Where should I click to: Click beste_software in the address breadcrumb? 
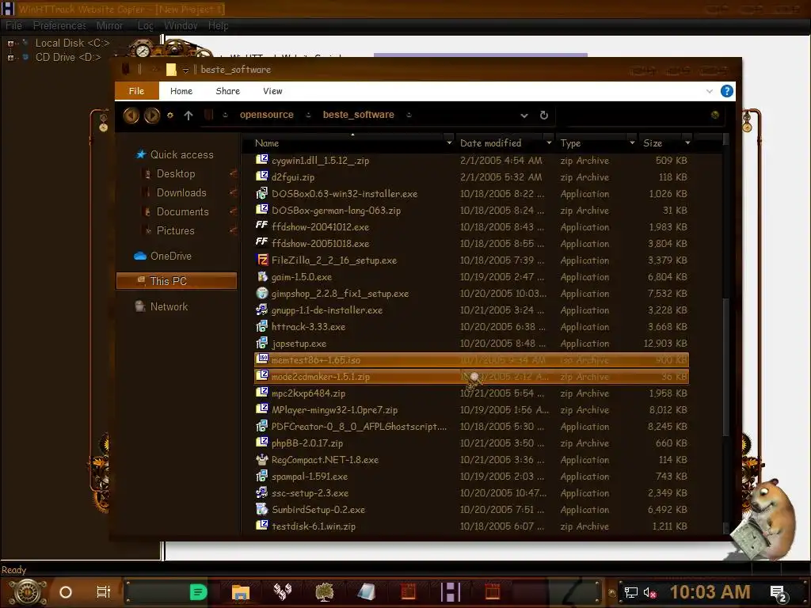pos(359,115)
